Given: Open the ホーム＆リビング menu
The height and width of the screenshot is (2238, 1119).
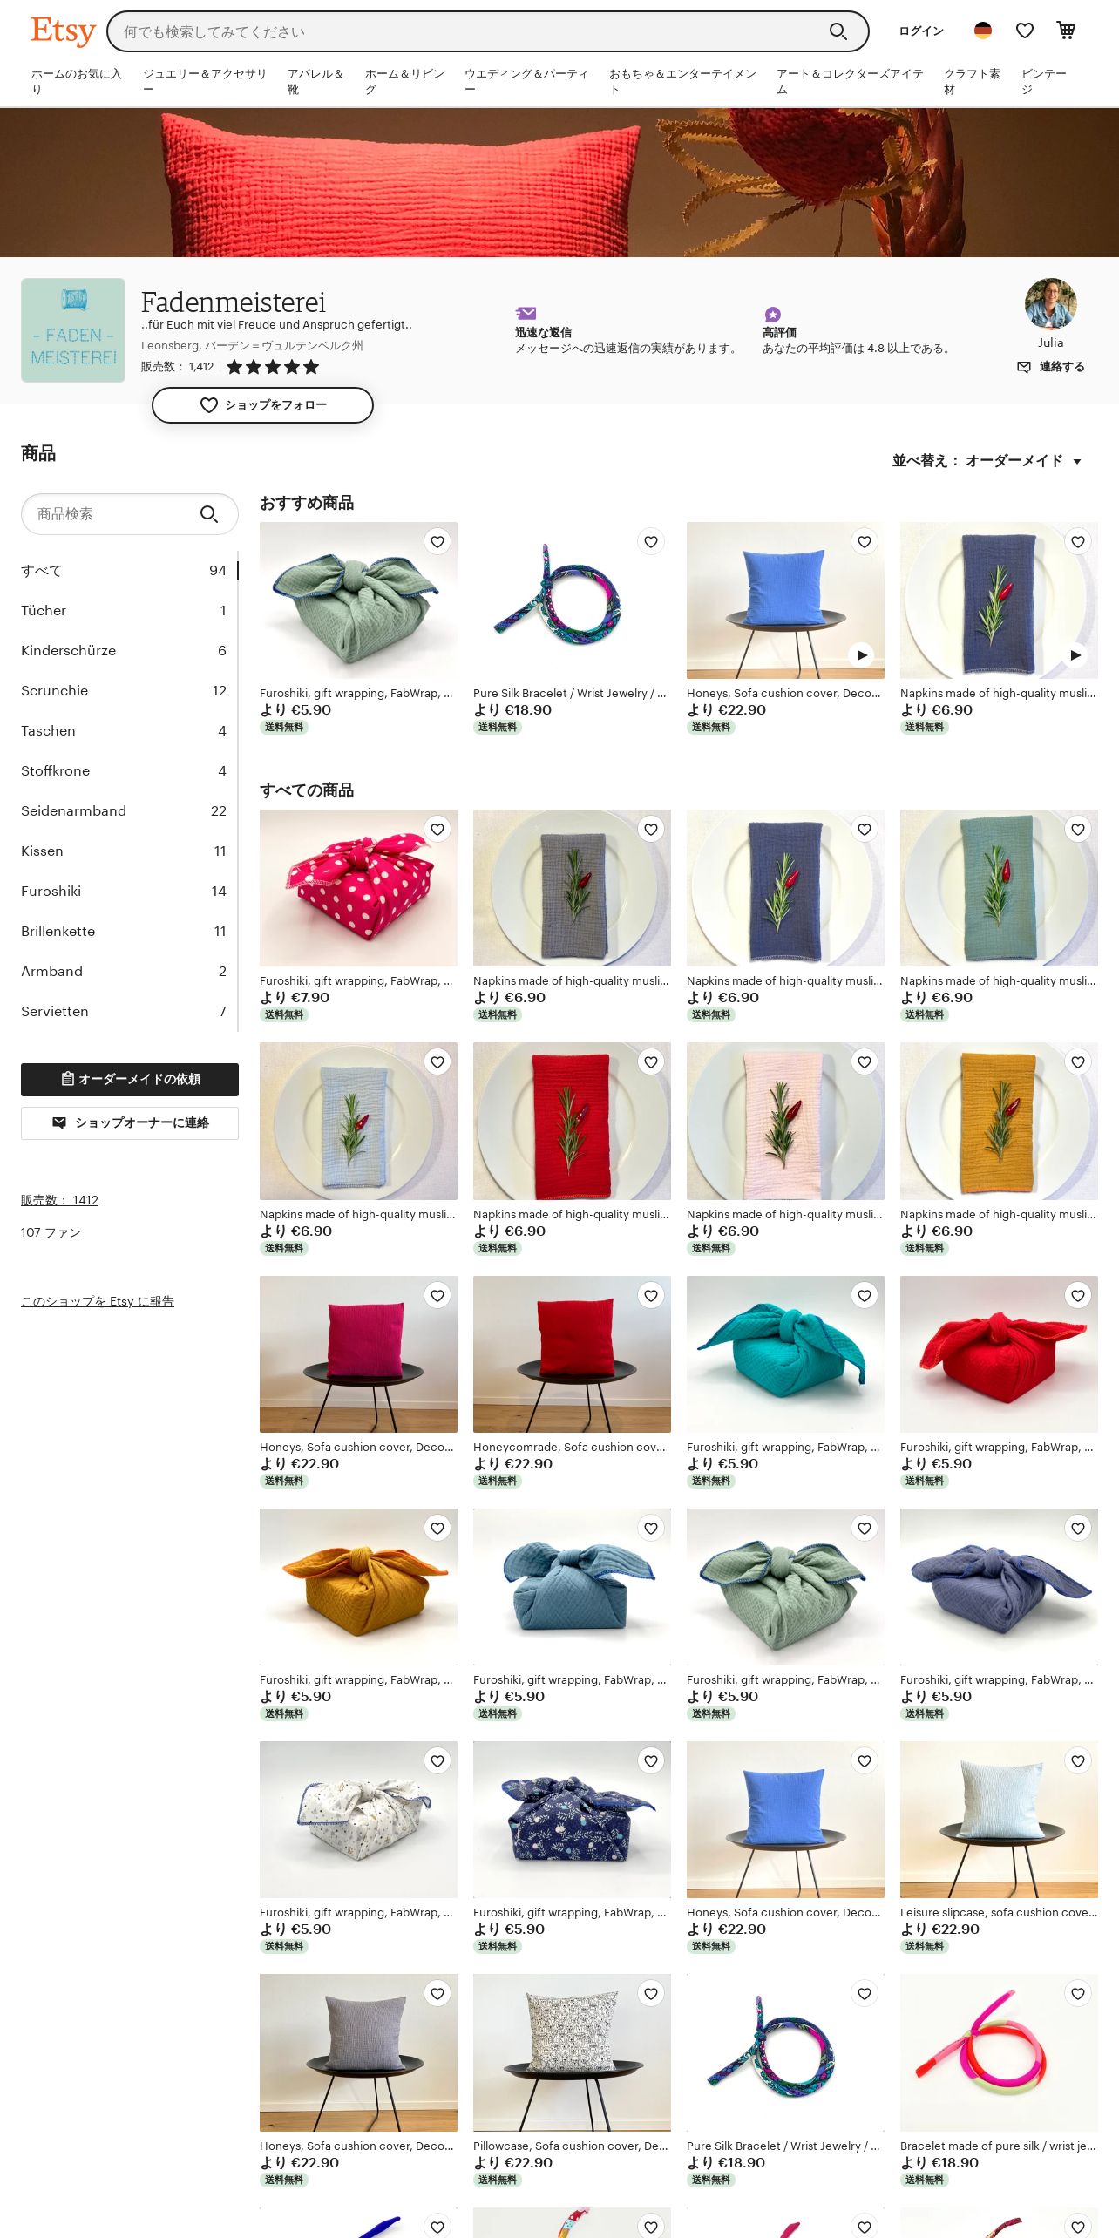Looking at the screenshot, I should [405, 81].
